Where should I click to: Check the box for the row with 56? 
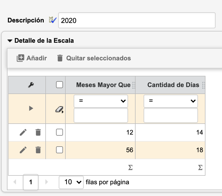60,150
